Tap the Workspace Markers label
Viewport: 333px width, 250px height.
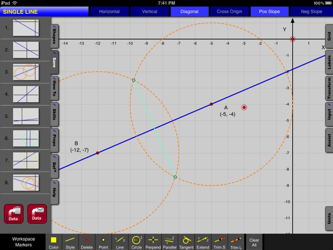tap(24, 242)
